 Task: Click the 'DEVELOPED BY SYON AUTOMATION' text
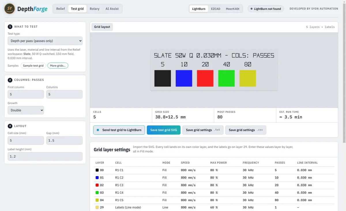314,9
